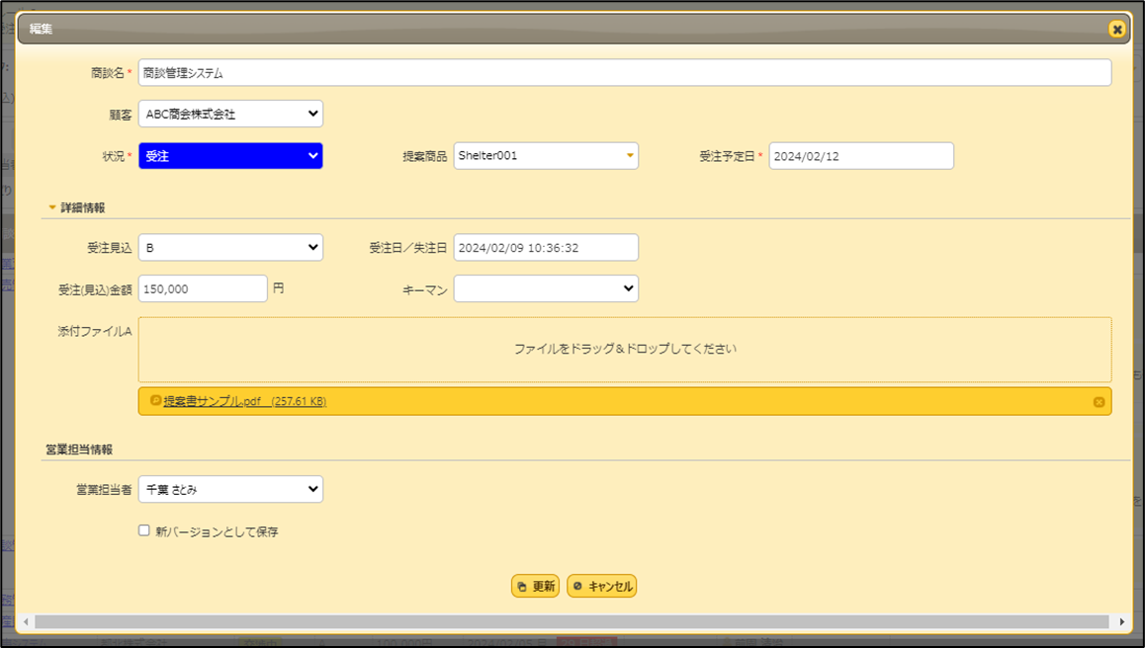1145x648 pixels.
Task: Click the 受注(見込)金額 field 150,000
Action: pos(203,288)
